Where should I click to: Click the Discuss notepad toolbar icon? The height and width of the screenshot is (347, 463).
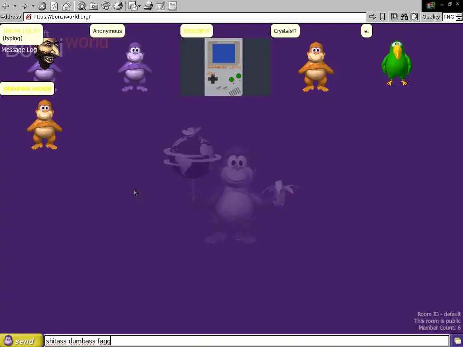(173, 5)
